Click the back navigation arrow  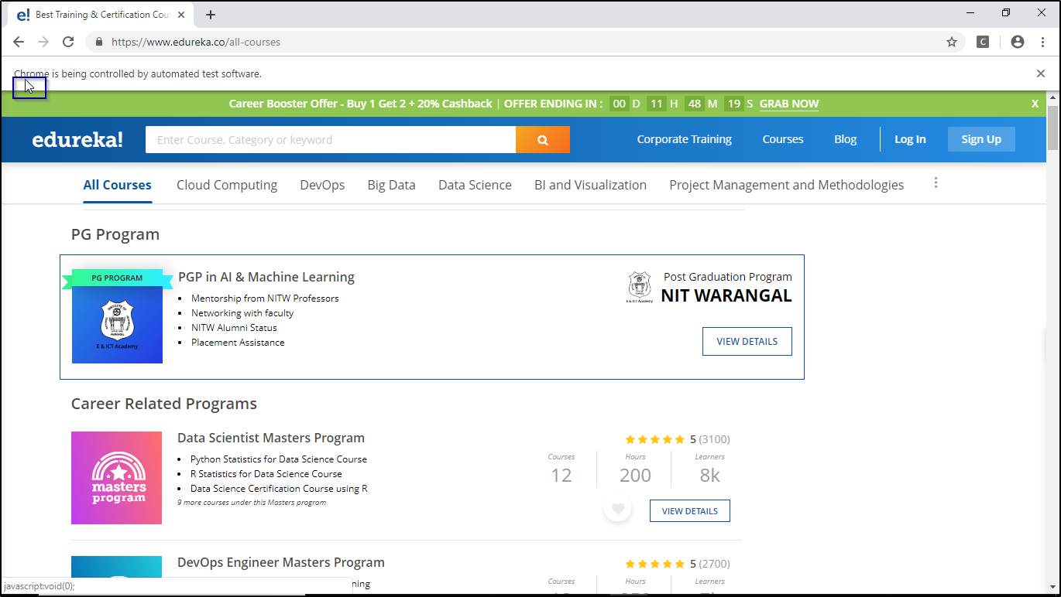19,42
